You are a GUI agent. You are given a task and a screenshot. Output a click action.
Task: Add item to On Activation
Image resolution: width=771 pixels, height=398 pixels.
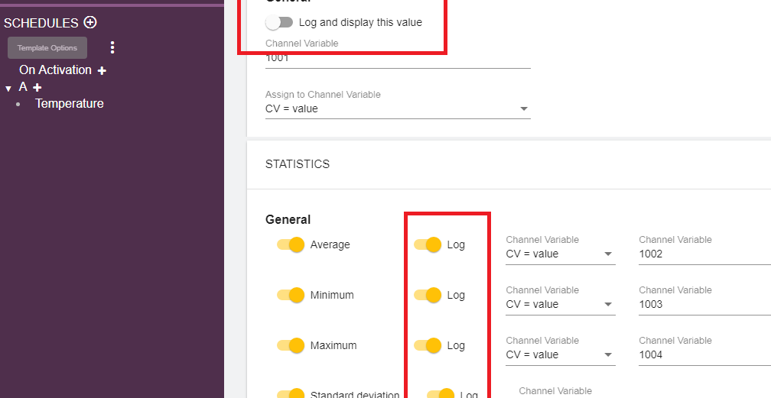(x=102, y=70)
